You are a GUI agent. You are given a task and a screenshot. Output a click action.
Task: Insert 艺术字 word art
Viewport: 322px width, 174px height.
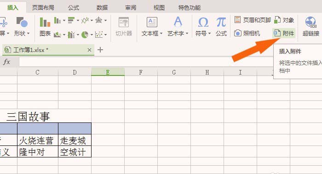(x=178, y=27)
